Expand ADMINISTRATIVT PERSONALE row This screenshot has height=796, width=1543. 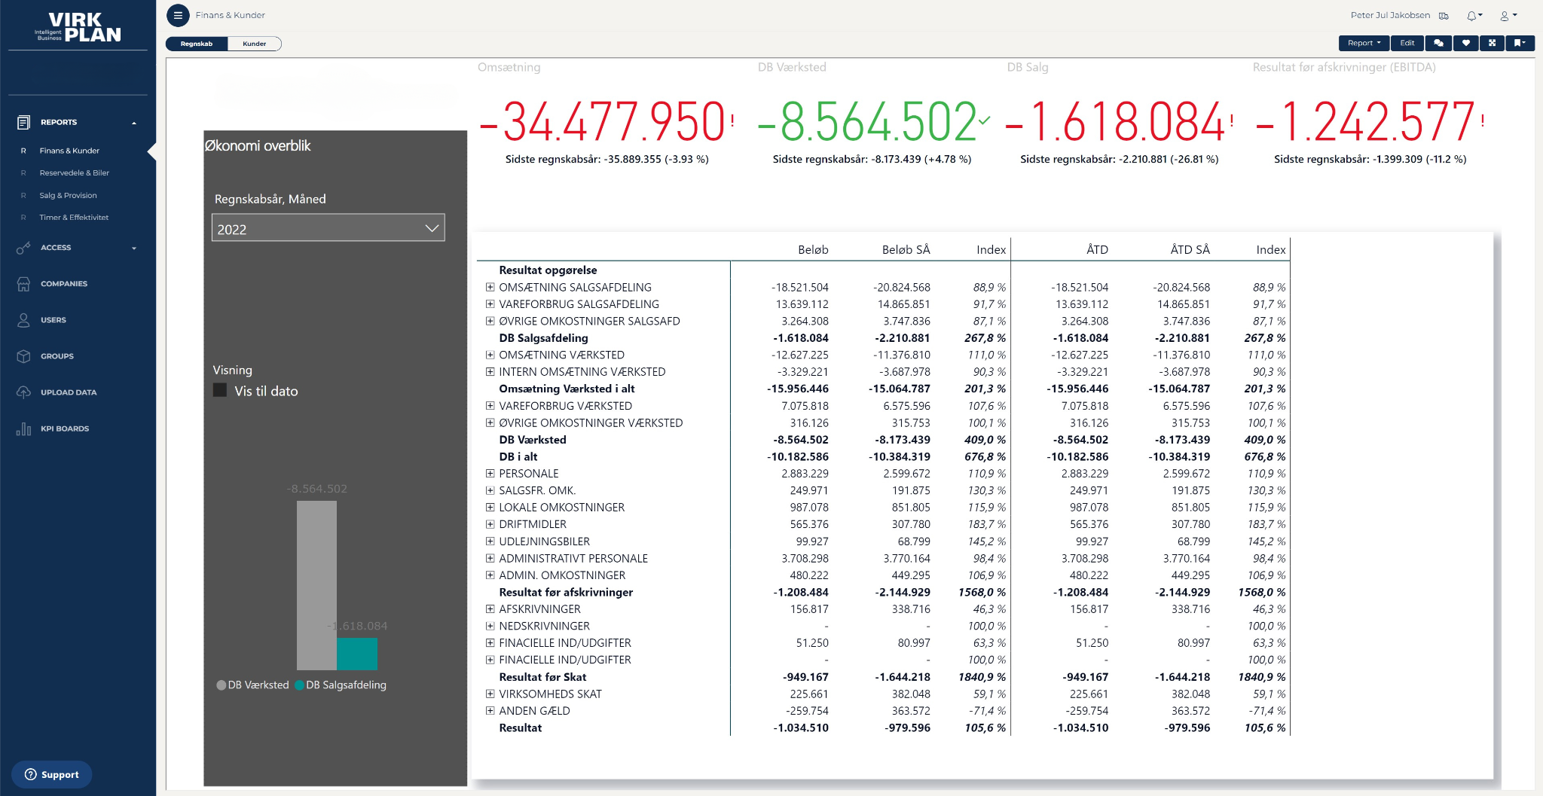(490, 558)
